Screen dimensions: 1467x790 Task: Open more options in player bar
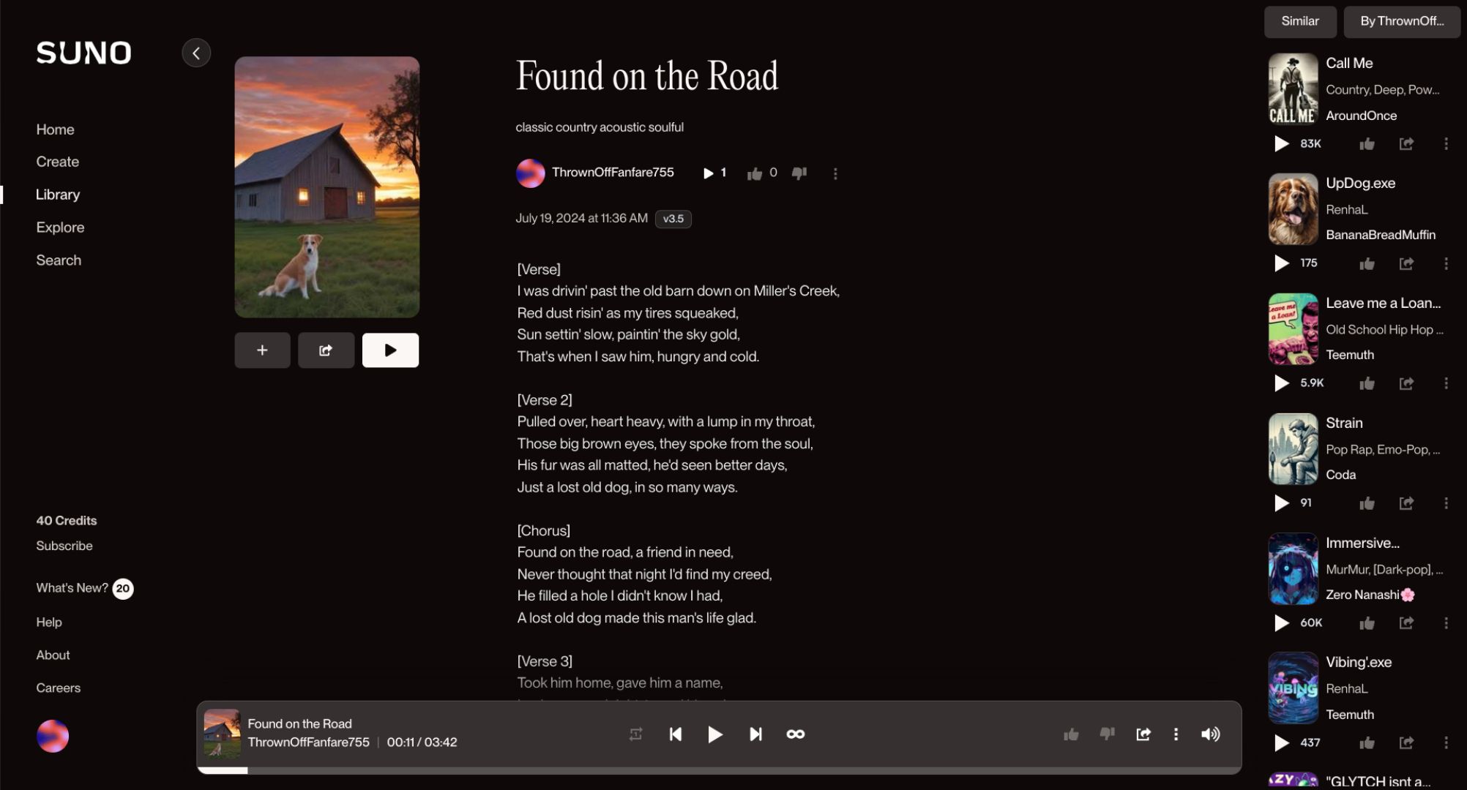coord(1176,734)
